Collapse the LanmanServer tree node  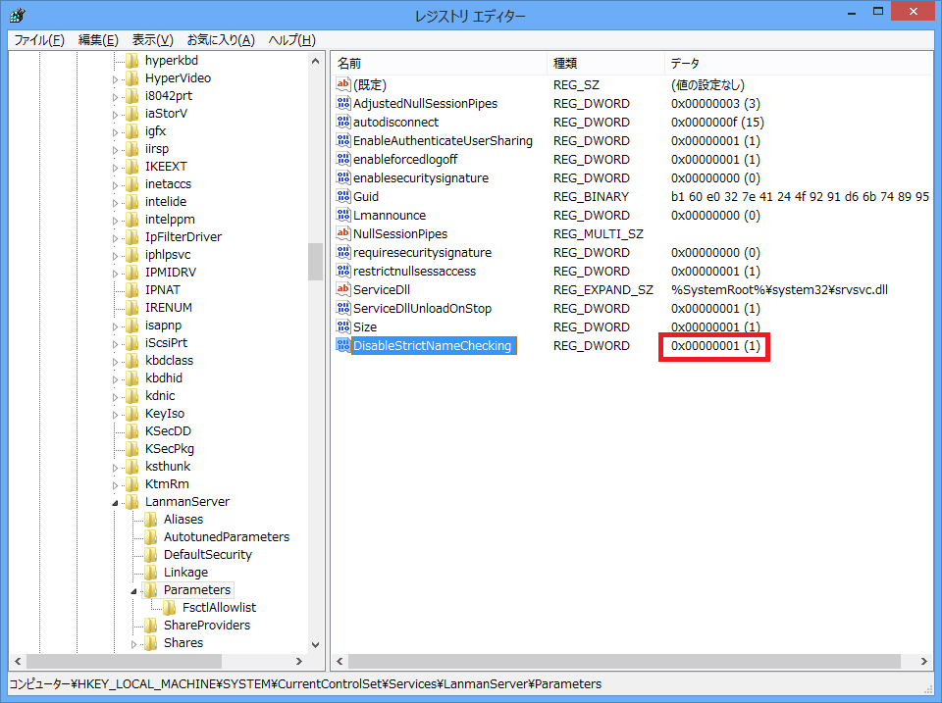point(116,502)
